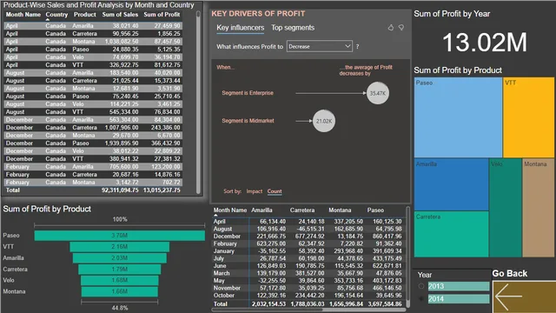Sort influencers by Impact
Image resolution: width=556 pixels, height=313 pixels.
point(255,191)
